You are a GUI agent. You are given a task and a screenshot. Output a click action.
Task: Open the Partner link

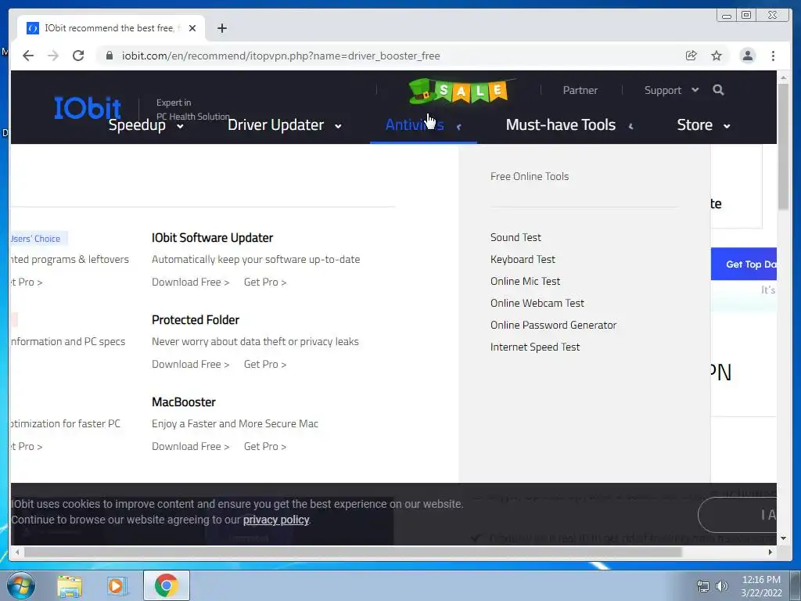(x=580, y=91)
